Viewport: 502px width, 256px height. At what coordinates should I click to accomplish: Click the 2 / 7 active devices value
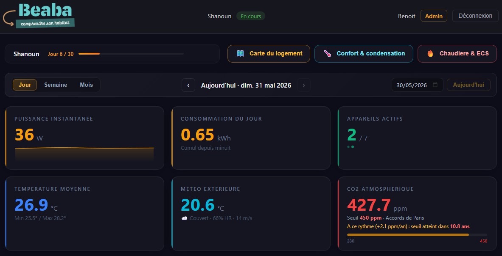[x=357, y=135]
